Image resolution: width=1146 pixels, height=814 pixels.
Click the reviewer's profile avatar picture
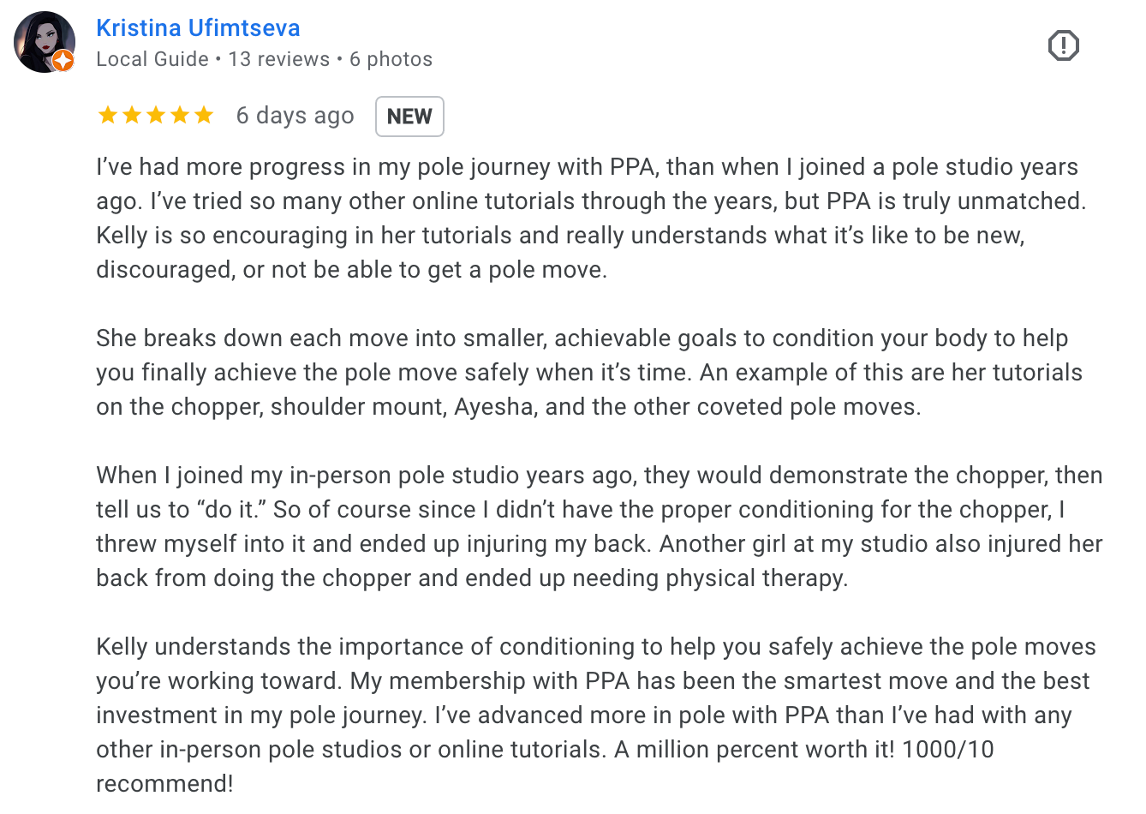[43, 41]
